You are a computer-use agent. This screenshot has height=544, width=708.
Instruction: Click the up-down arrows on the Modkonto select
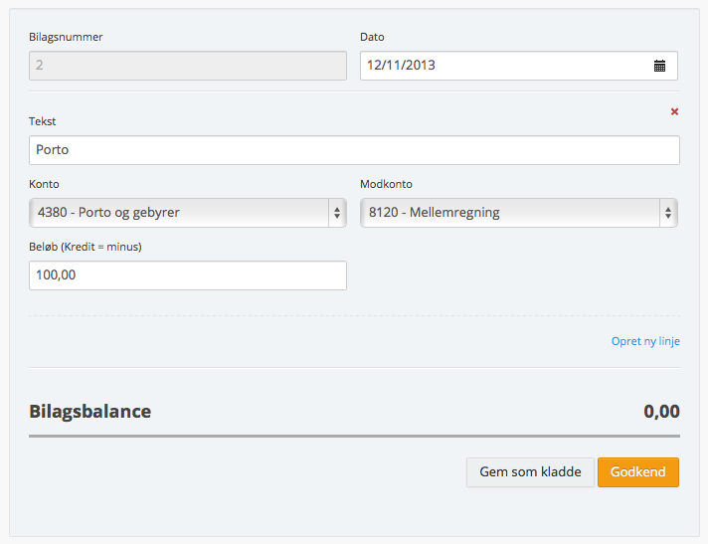coord(668,212)
